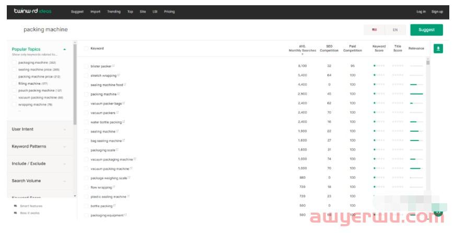The image size is (454, 233).
Task: Click the green download export icon
Action: pos(438,49)
